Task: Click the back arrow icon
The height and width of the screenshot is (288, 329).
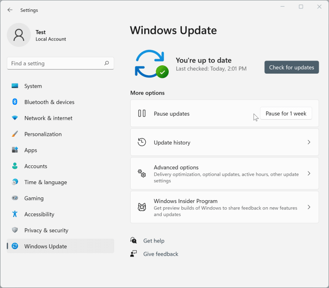Action: pyautogui.click(x=10, y=10)
